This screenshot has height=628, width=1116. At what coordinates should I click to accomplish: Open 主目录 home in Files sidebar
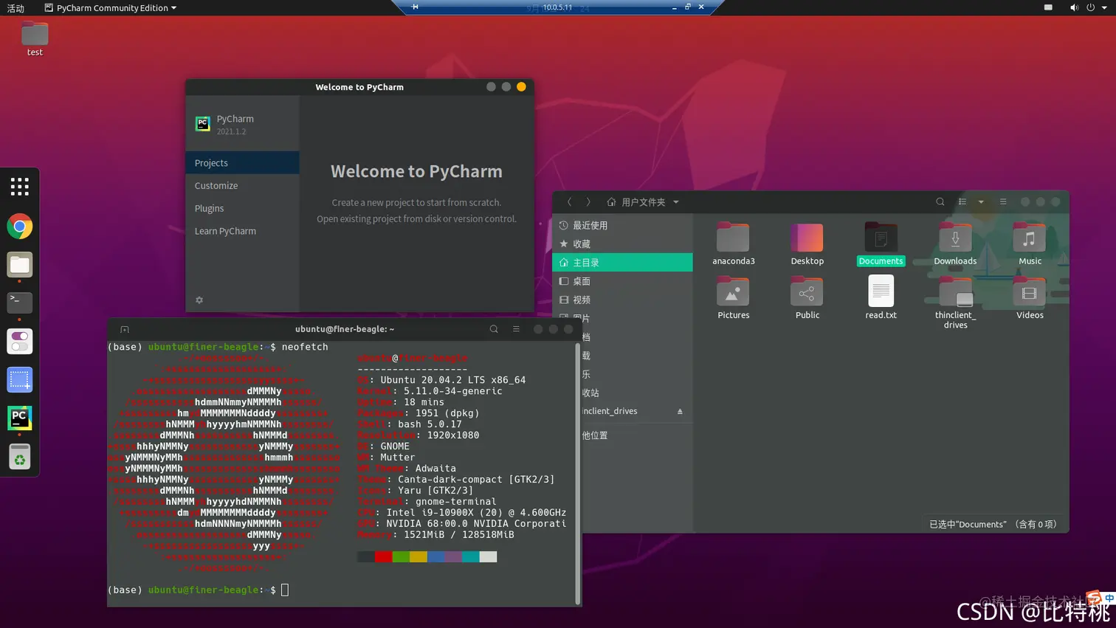622,263
